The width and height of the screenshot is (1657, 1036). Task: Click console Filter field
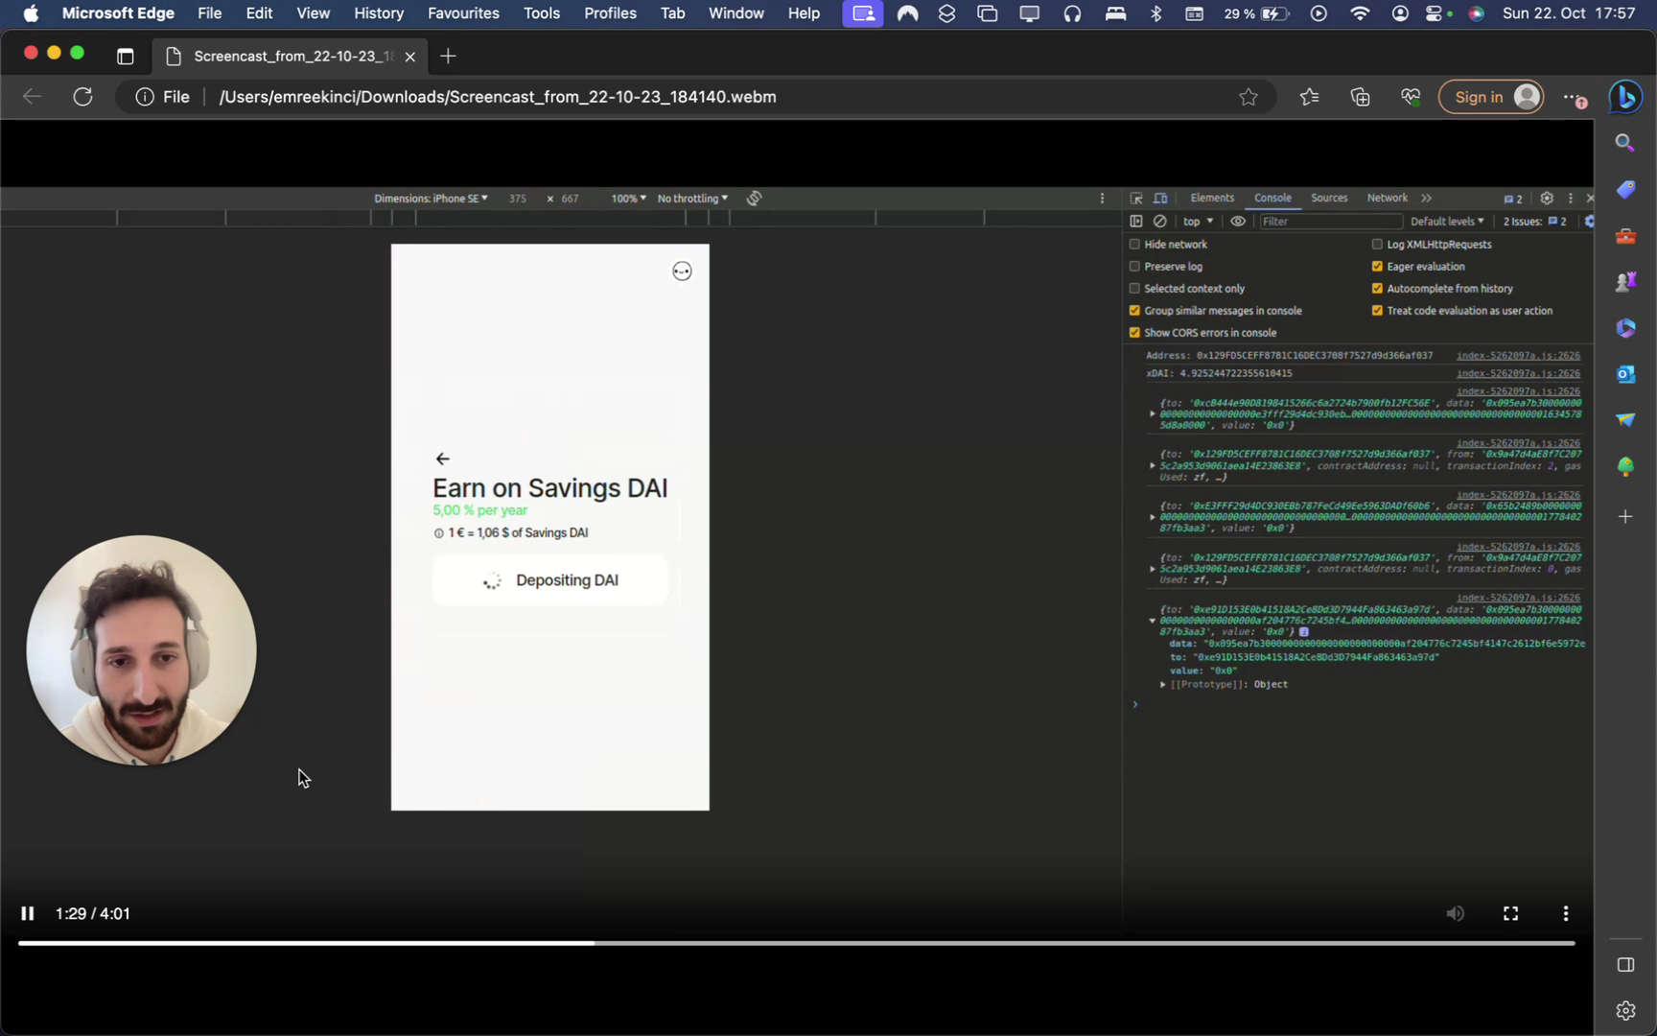point(1329,222)
